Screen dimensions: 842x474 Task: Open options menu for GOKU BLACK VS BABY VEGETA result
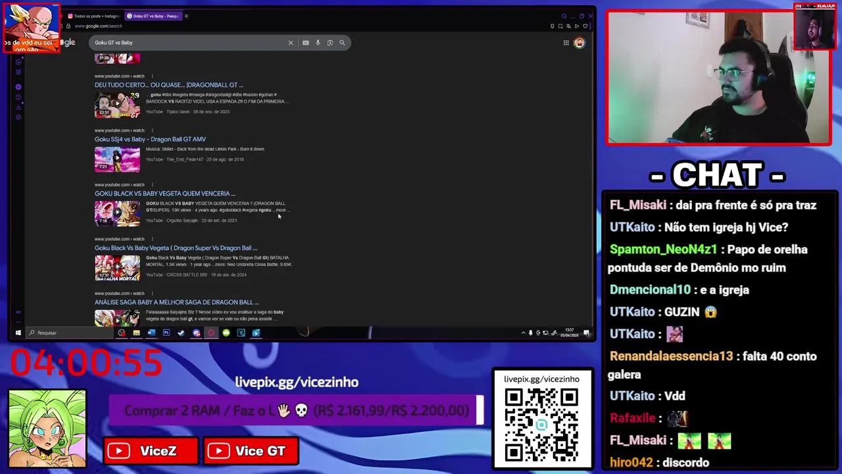[152, 184]
